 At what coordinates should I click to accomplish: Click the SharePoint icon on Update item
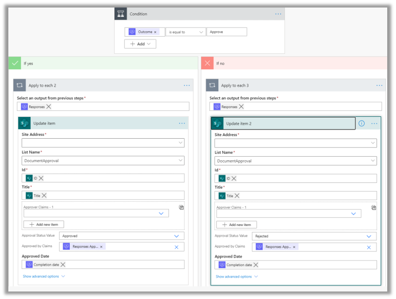(x=25, y=123)
